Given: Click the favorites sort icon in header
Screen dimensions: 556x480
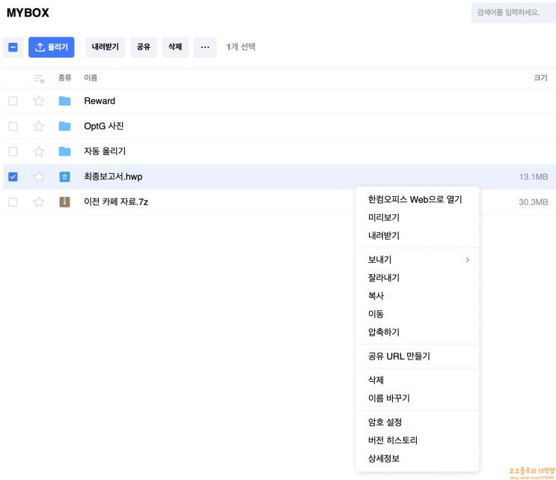Looking at the screenshot, I should (x=40, y=78).
